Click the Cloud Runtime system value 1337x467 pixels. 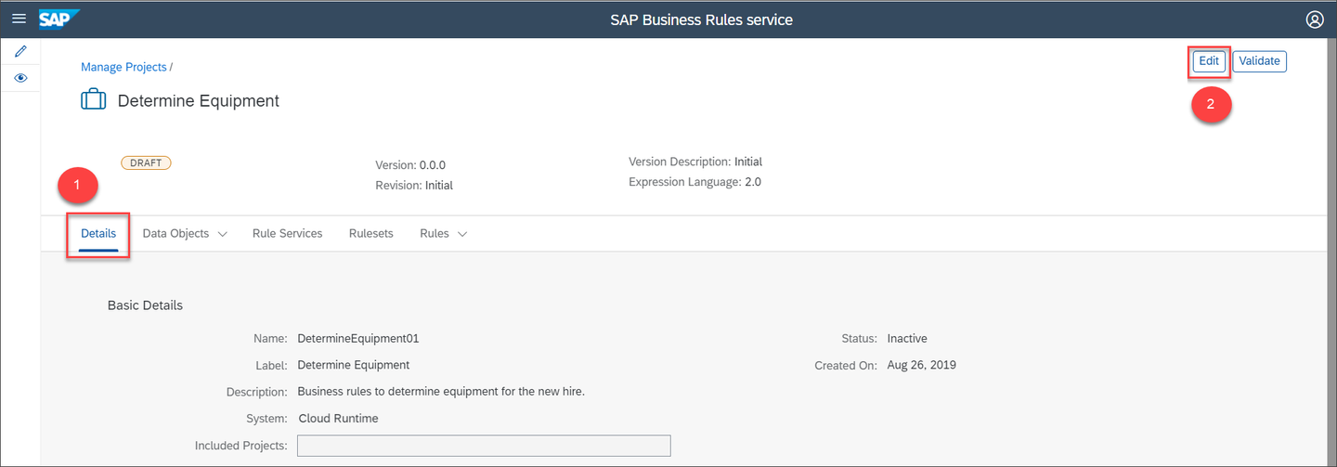coord(338,419)
